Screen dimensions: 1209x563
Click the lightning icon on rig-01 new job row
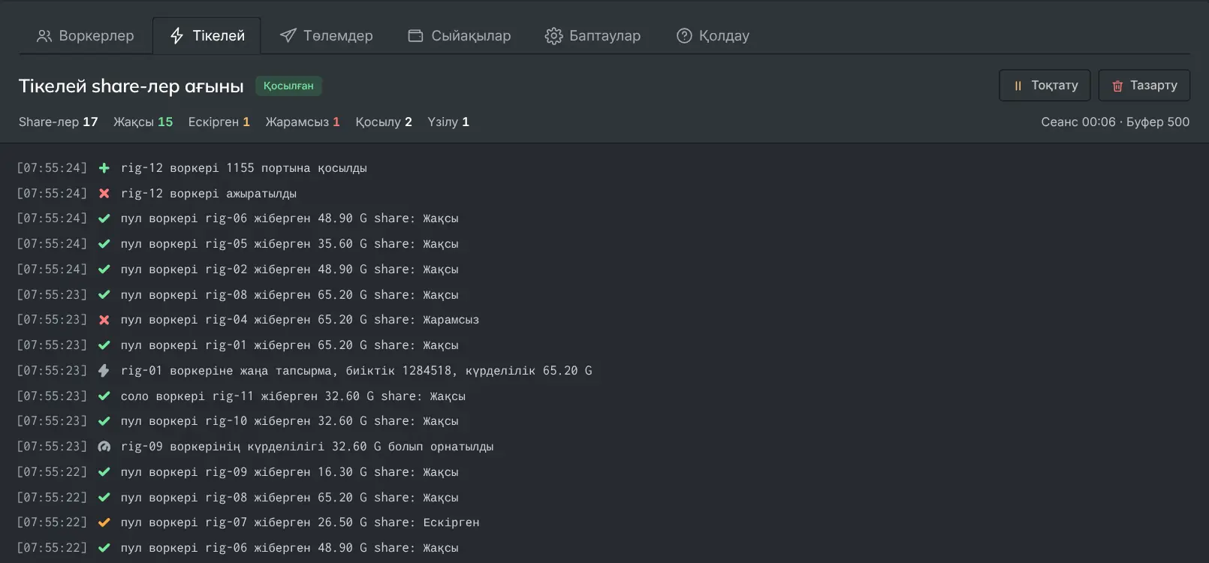(104, 371)
